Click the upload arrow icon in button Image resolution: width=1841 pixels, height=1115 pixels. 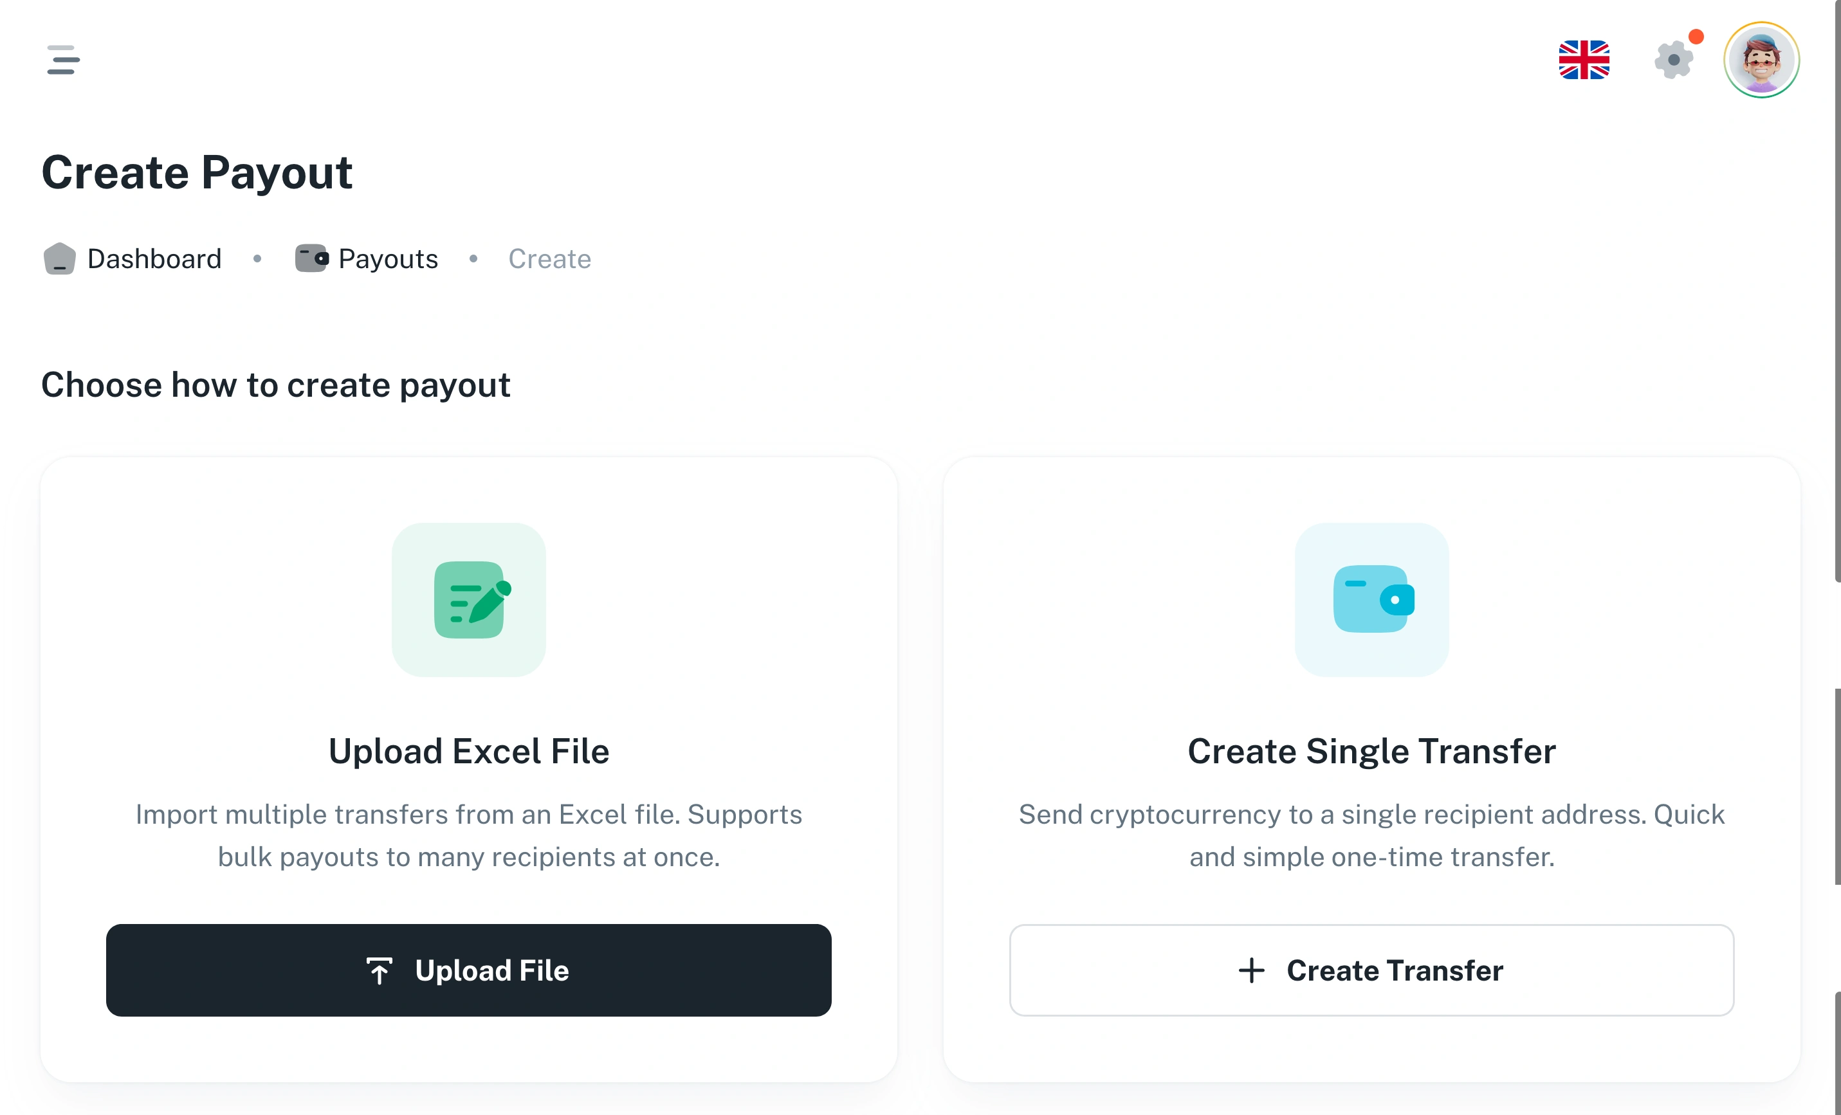[379, 970]
